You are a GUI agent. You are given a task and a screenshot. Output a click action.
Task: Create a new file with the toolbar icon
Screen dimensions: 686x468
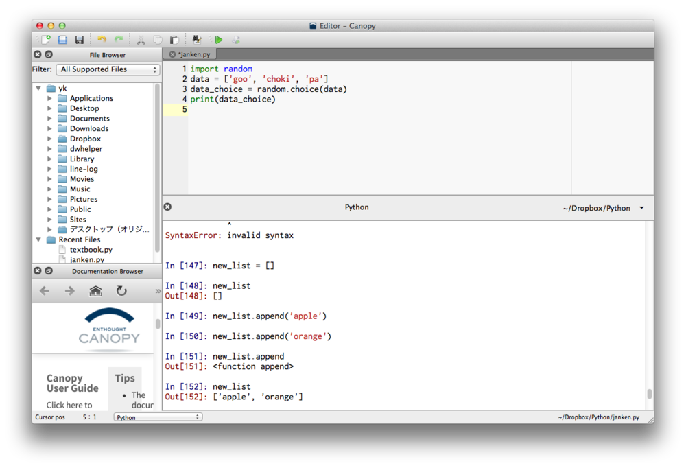coord(45,40)
